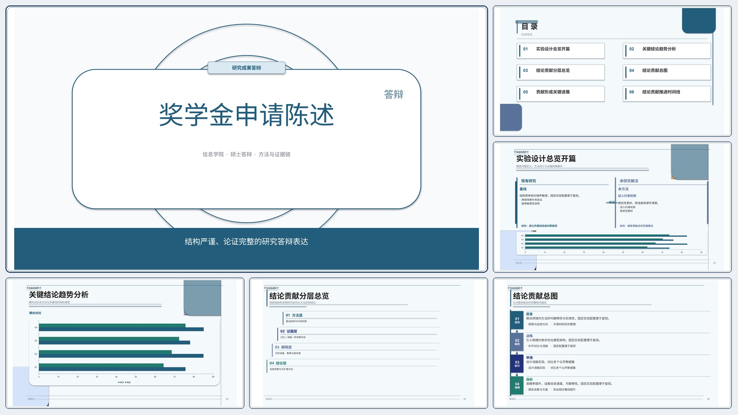
Task: Click the 01 方法层 row
Action: point(361,318)
